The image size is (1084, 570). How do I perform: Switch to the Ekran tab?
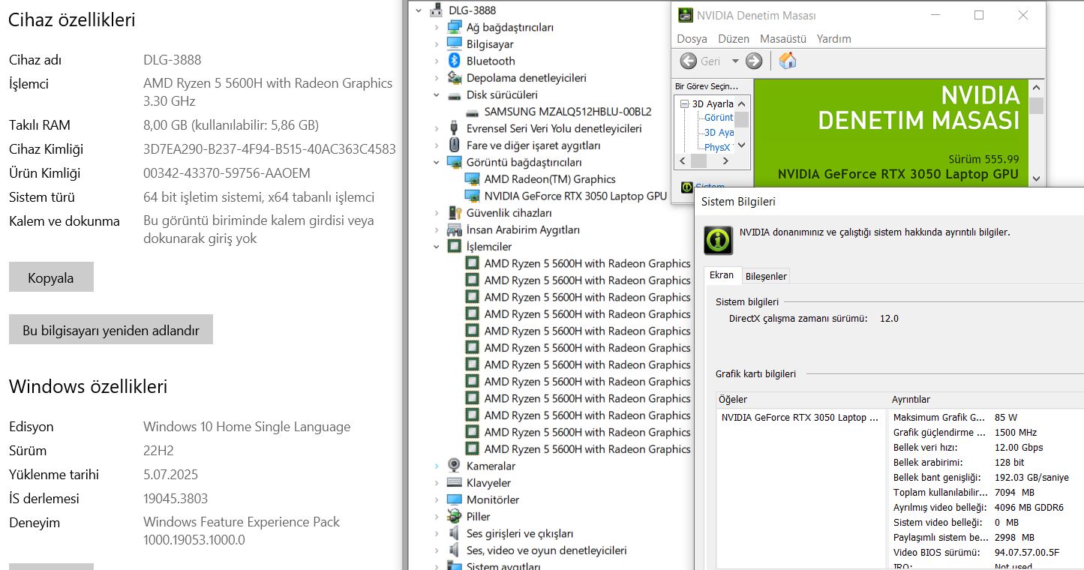722,275
